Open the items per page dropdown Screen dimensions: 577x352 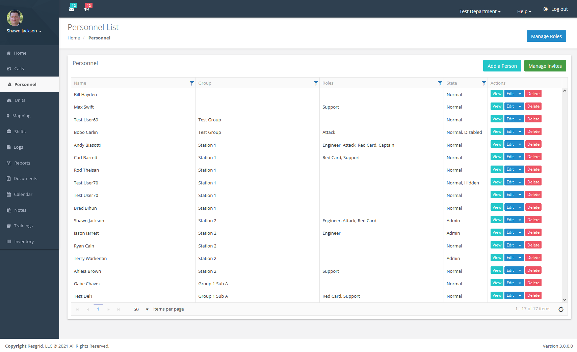(147, 309)
